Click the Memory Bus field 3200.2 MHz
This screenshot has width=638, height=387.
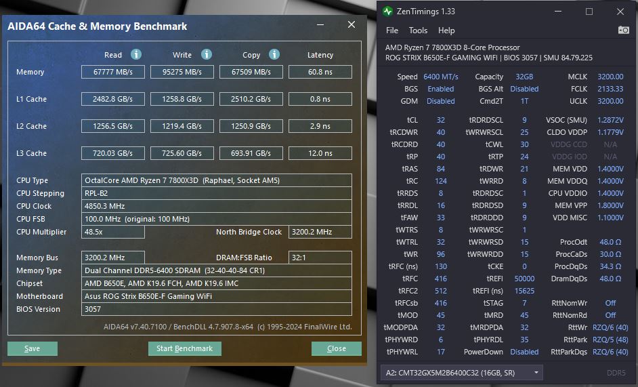pyautogui.click(x=113, y=258)
